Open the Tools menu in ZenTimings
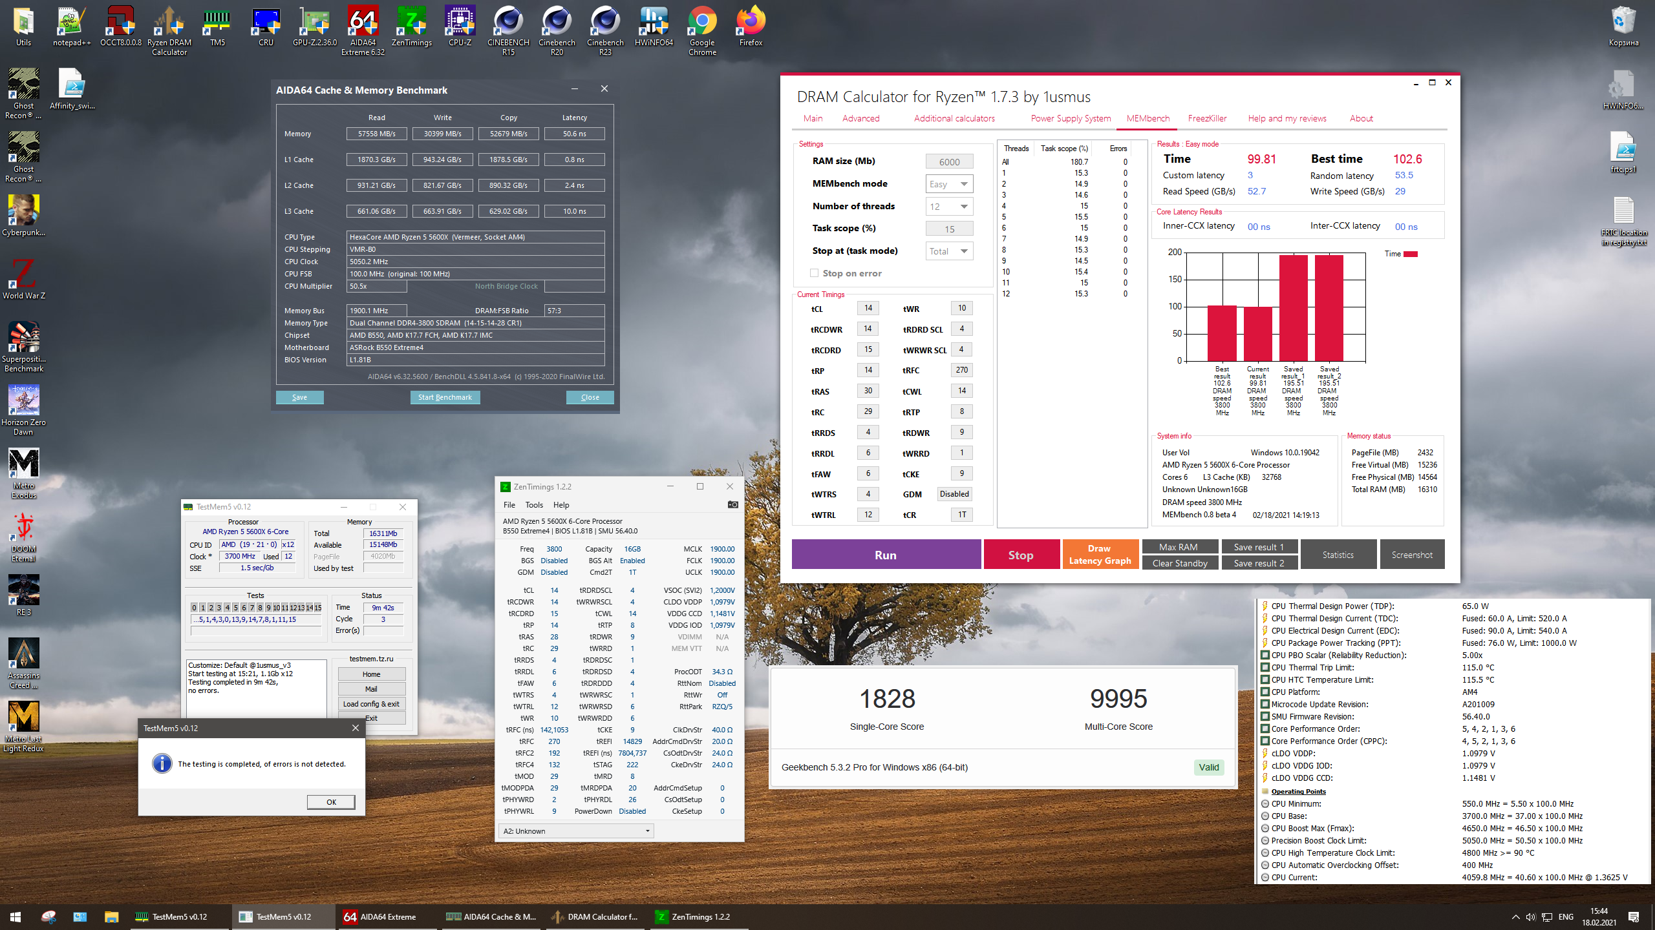 point(534,505)
